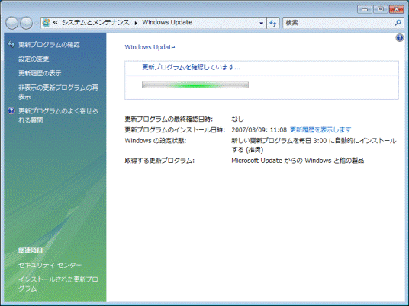This screenshot has height=306, width=409.
Task: Click the green update checking progress bar
Action: (x=195, y=84)
